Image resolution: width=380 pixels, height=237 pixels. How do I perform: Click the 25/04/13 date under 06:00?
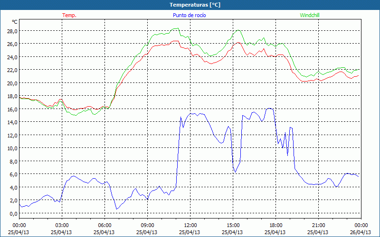pyautogui.click(x=104, y=232)
